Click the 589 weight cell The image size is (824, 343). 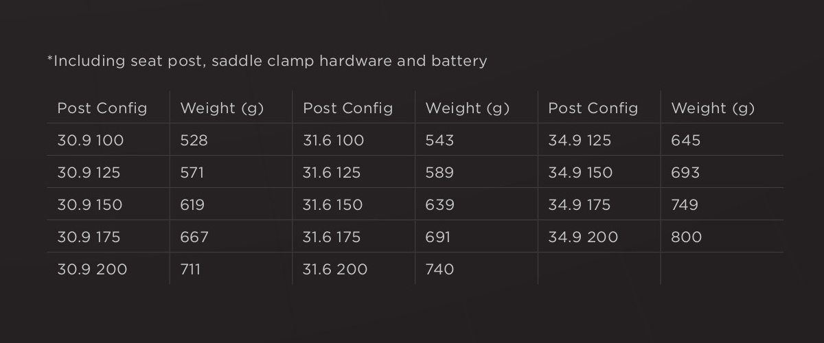439,173
